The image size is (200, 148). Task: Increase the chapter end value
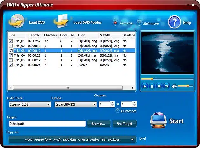click(134, 103)
